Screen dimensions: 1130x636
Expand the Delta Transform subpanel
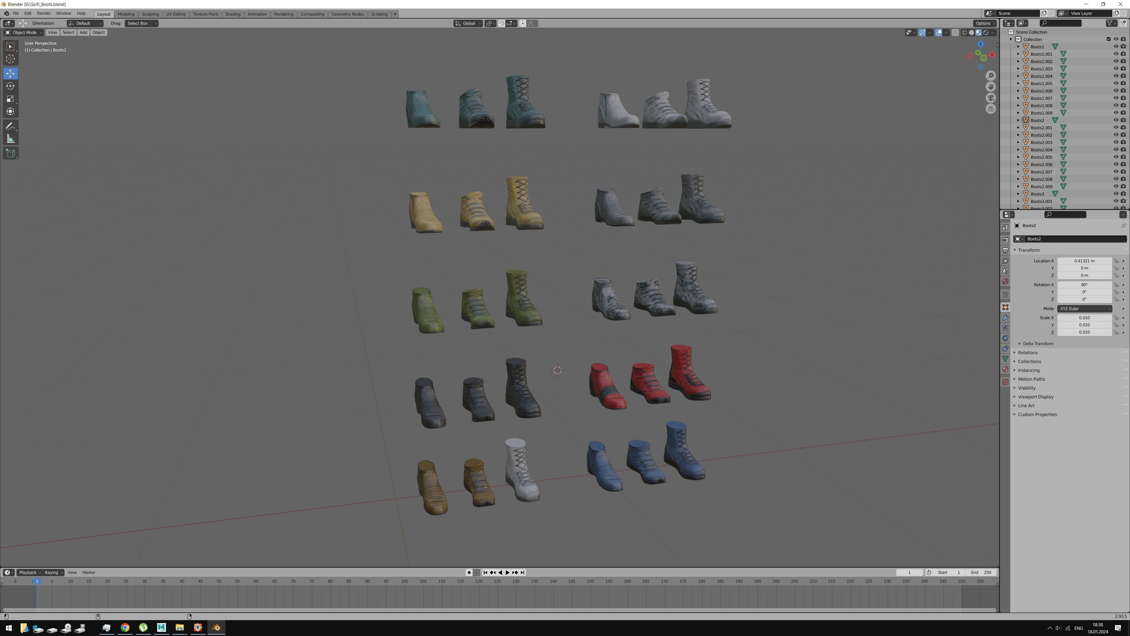point(1038,344)
